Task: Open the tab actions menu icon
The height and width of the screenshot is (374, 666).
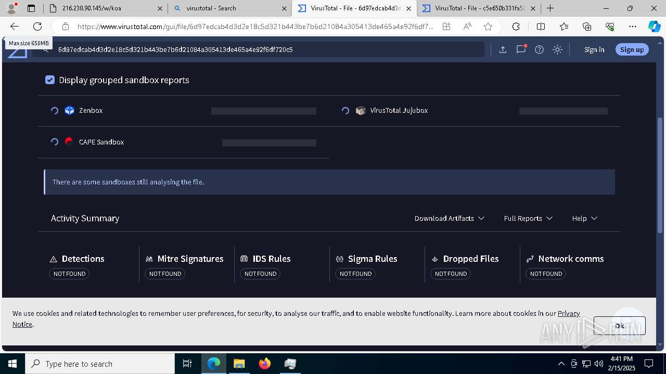Action: pyautogui.click(x=31, y=8)
